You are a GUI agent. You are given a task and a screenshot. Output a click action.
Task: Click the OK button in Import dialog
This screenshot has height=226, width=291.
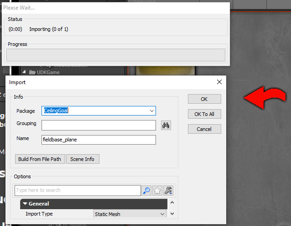click(x=204, y=99)
